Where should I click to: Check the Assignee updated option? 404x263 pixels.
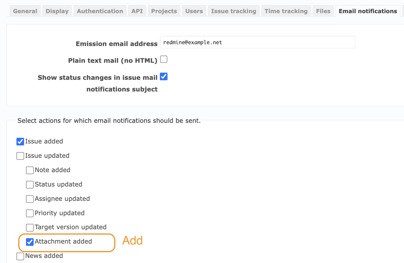[30, 199]
